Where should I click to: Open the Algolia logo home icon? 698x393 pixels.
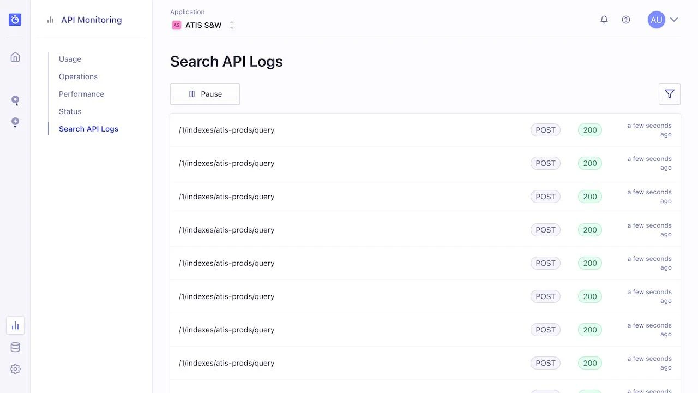(15, 19)
